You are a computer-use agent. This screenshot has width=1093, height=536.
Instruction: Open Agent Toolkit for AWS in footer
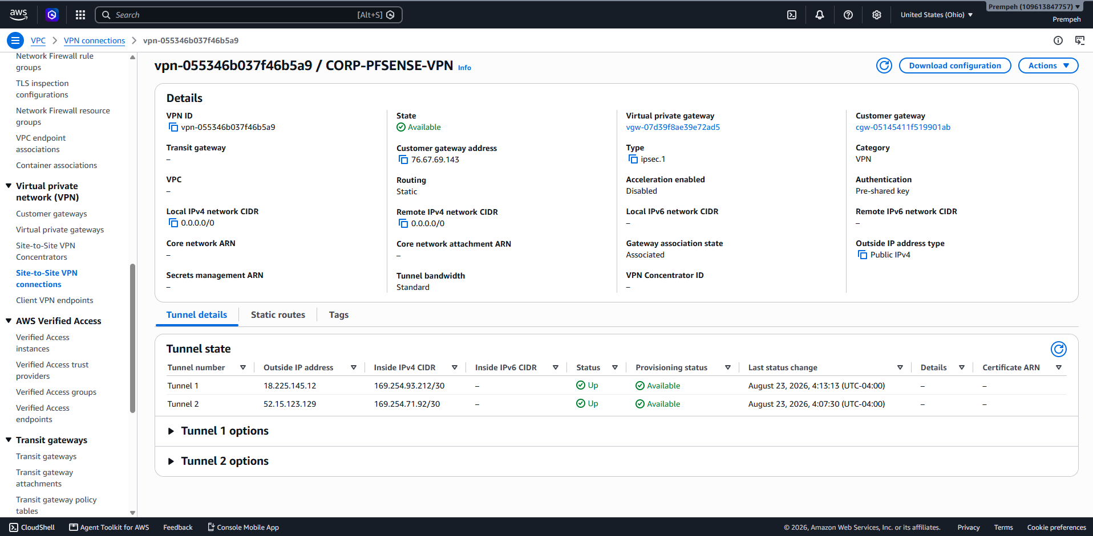pyautogui.click(x=109, y=527)
